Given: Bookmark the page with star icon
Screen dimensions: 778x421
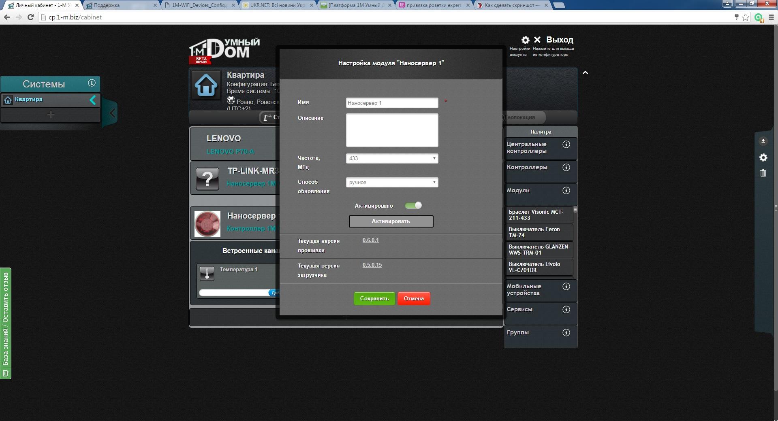Looking at the screenshot, I should click(x=746, y=17).
